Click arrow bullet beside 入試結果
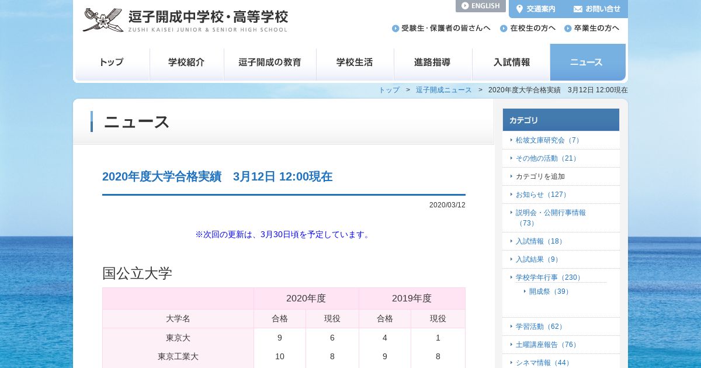This screenshot has width=701, height=368. [511, 259]
